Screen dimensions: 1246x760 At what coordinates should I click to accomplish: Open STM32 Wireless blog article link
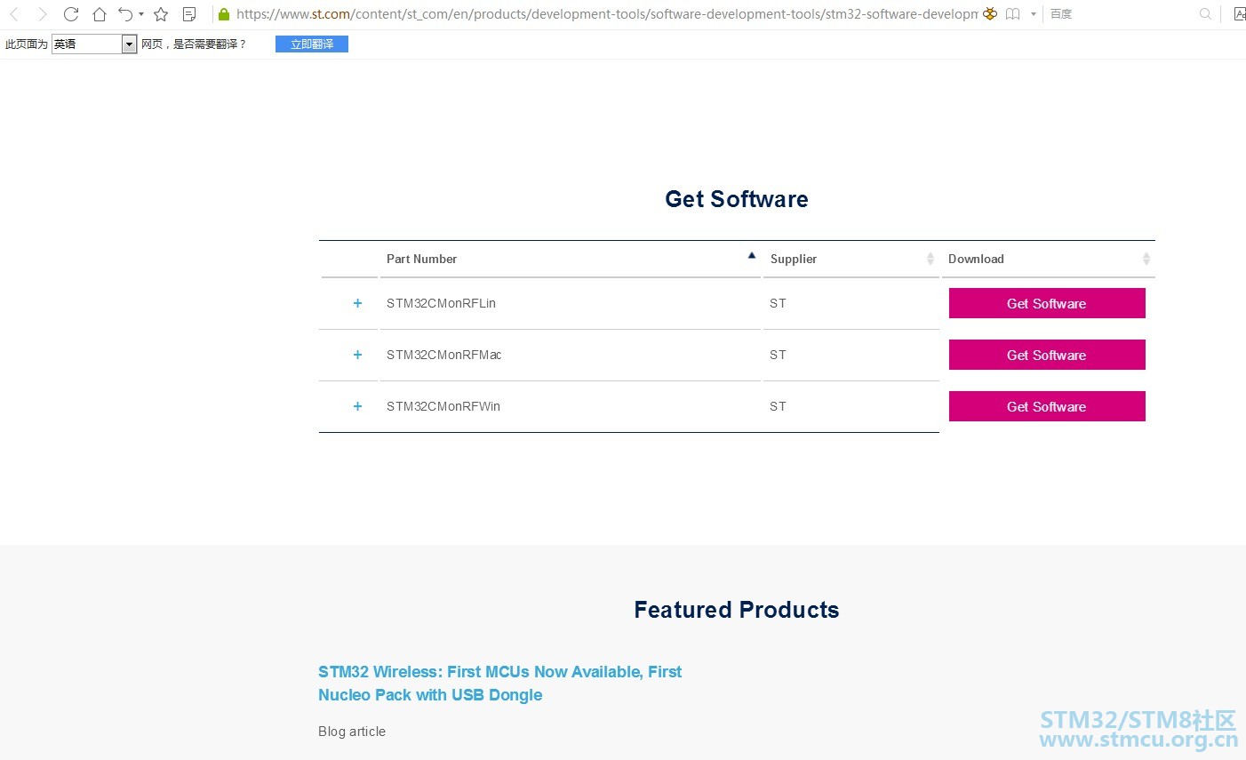pos(499,684)
